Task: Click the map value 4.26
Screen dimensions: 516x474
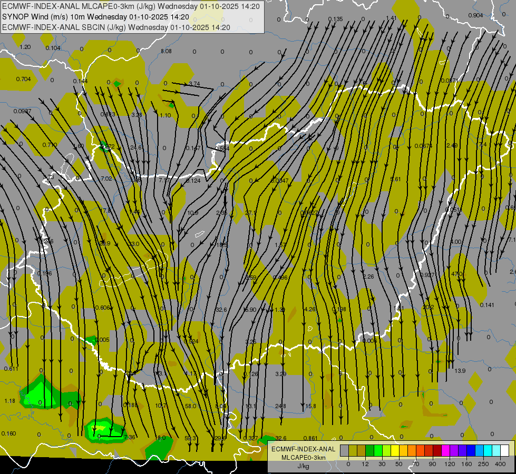Action: [310, 309]
